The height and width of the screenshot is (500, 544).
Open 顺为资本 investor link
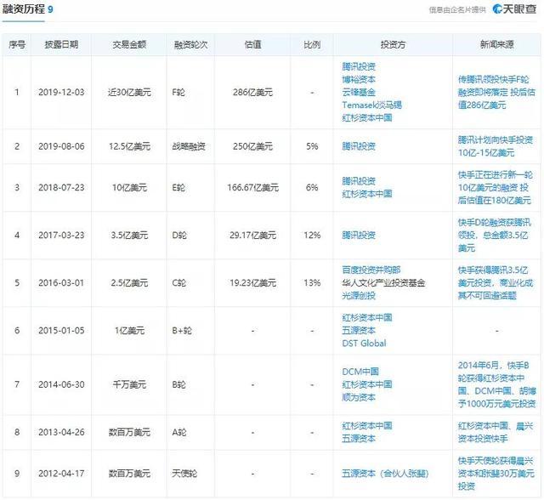pyautogui.click(x=359, y=397)
